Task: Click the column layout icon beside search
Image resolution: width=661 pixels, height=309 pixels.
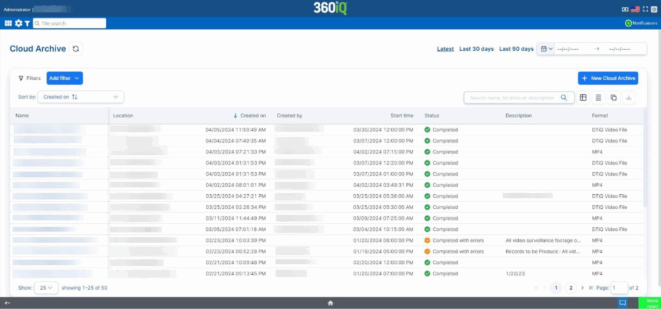Action: [x=583, y=97]
